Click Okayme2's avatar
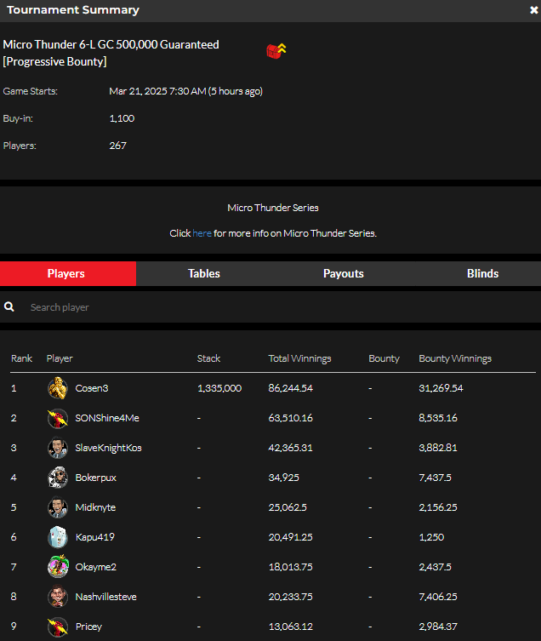The width and height of the screenshot is (541, 641). pyautogui.click(x=58, y=567)
